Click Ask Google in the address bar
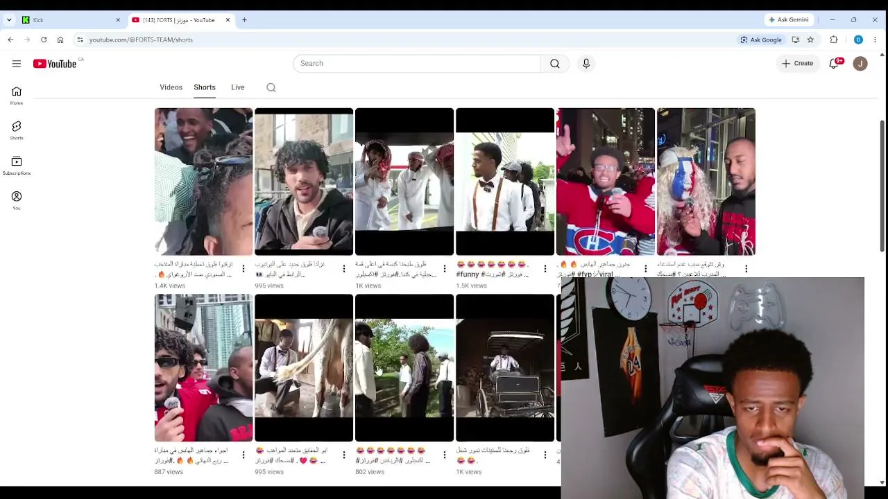Viewport: 888px width, 499px height. coord(761,40)
